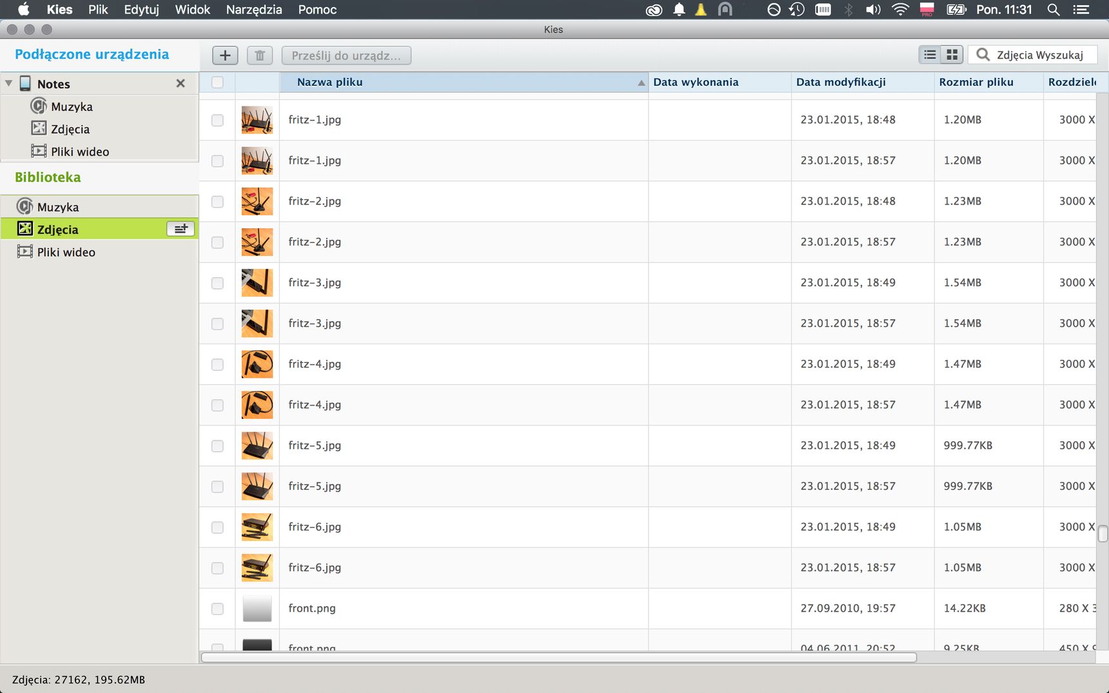Image resolution: width=1109 pixels, height=693 pixels.
Task: Click the Bluetooth icon in menu bar
Action: [x=849, y=10]
